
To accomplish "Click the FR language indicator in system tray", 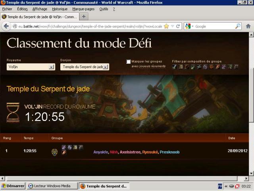I will 220,186.
